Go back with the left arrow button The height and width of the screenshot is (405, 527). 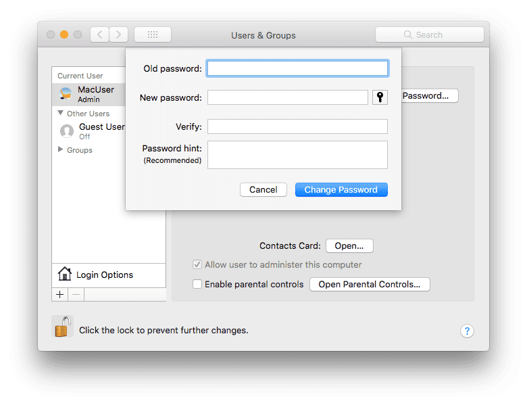click(x=99, y=34)
